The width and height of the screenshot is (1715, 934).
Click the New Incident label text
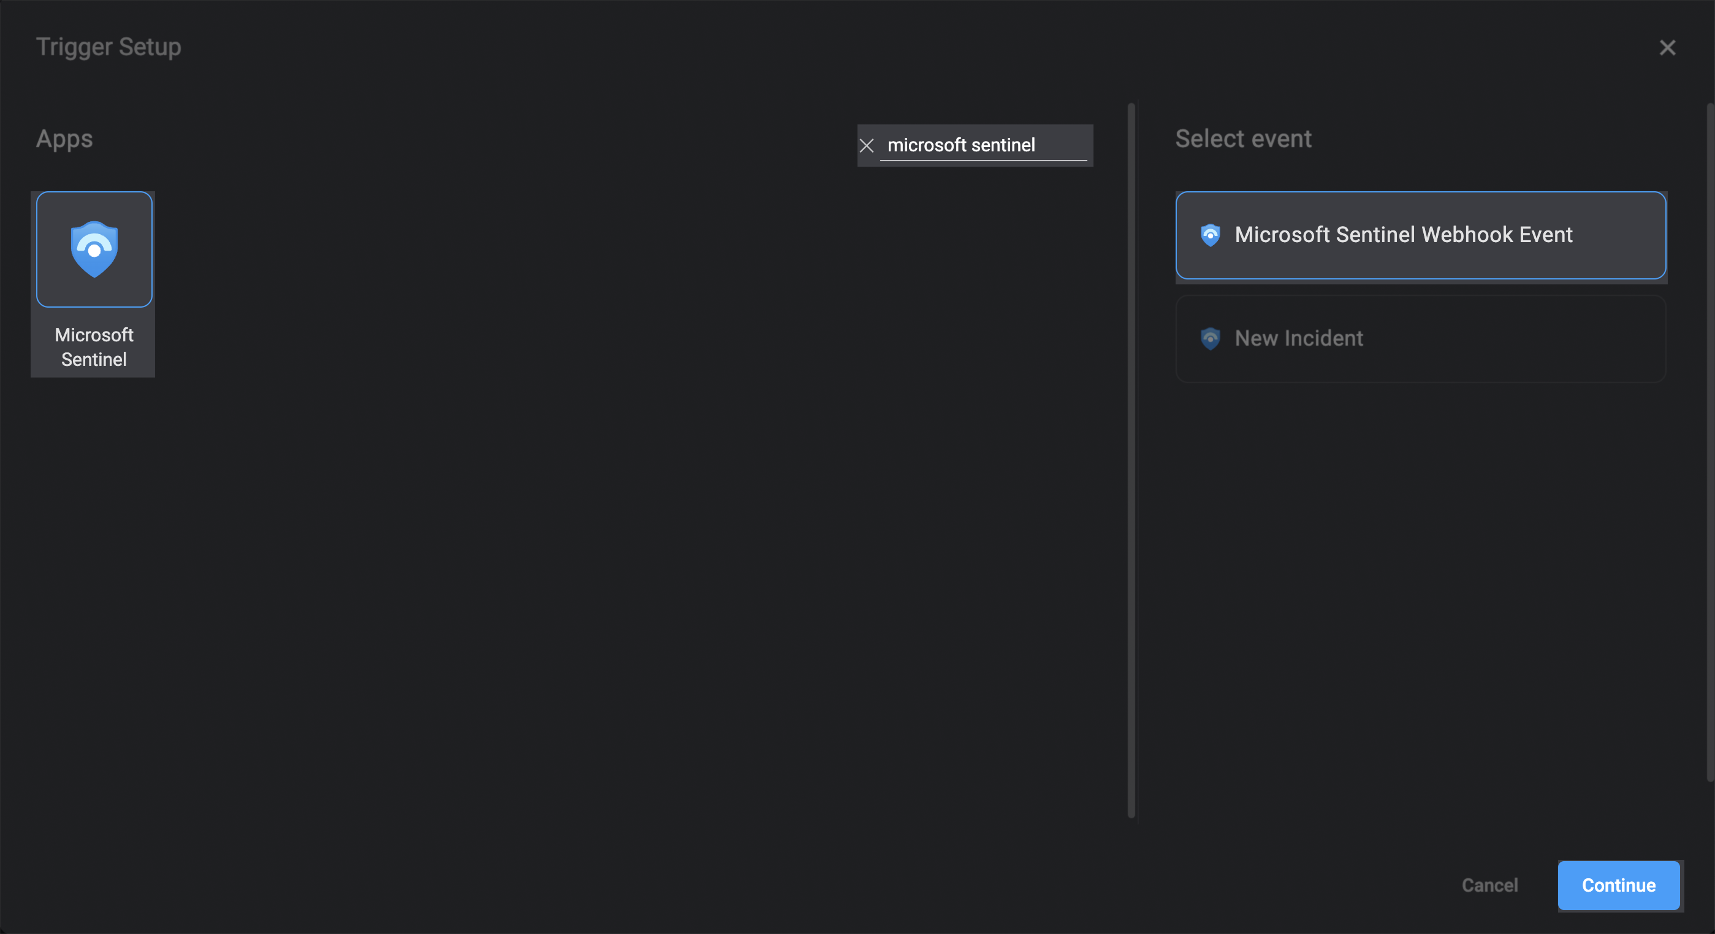(1298, 338)
